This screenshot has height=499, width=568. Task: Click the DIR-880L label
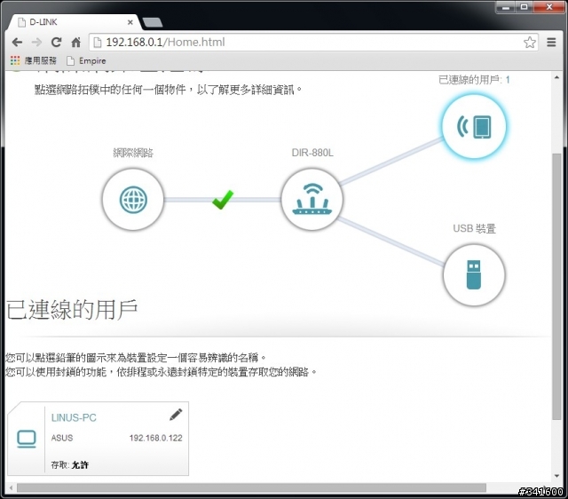312,153
